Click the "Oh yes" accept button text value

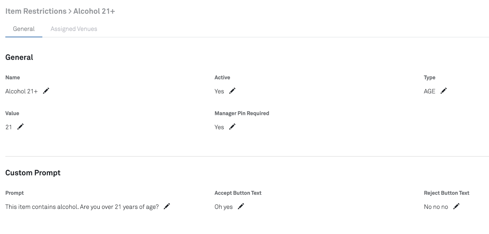(223, 207)
